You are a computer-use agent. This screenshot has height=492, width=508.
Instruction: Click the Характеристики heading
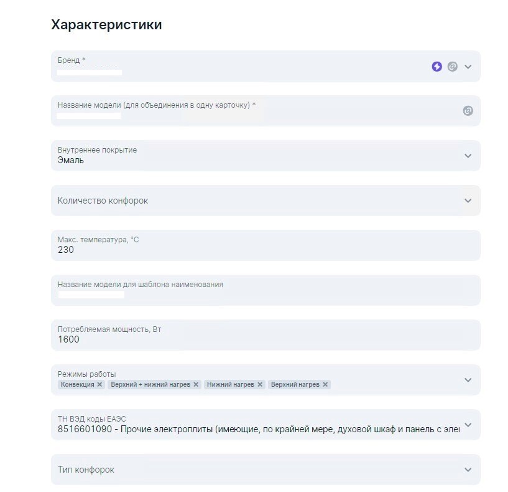pos(106,25)
